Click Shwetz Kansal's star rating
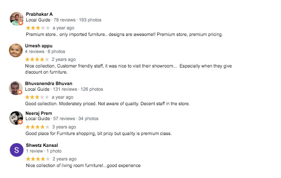 tap(38, 159)
